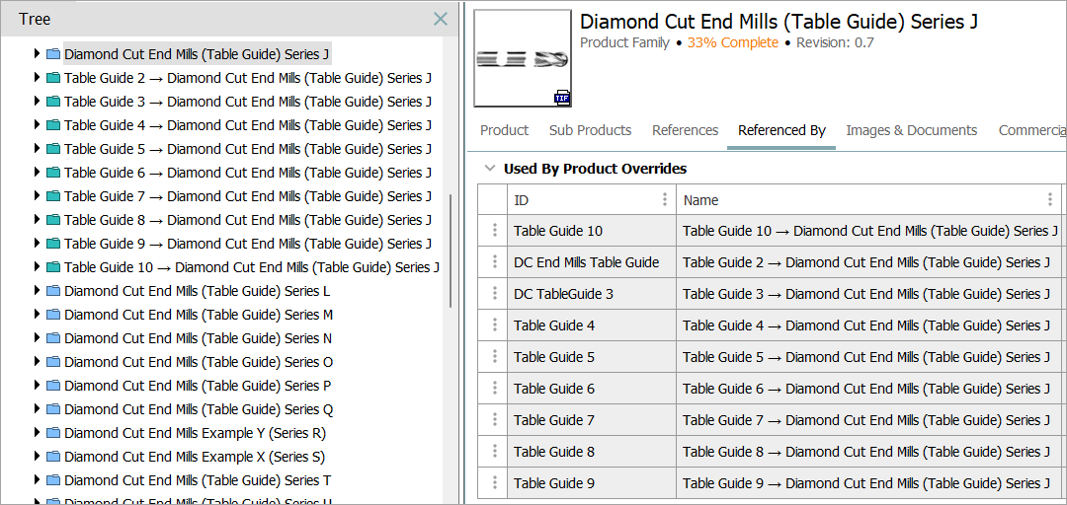Screen dimensions: 1067x505
Task: Open the Name column options menu
Action: point(1050,199)
